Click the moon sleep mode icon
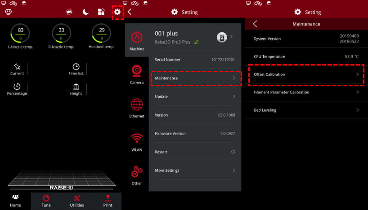This screenshot has width=368, height=210. point(85,12)
